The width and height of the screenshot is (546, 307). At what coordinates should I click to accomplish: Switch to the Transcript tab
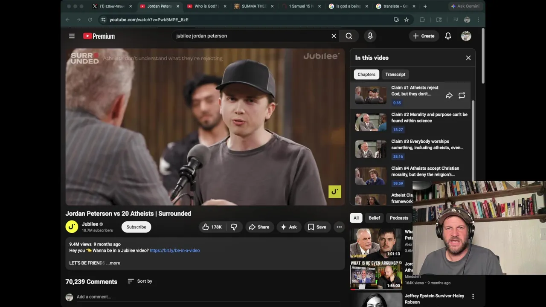395,75
